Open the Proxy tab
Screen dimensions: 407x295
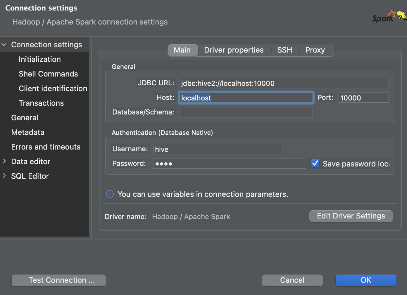[x=315, y=50]
